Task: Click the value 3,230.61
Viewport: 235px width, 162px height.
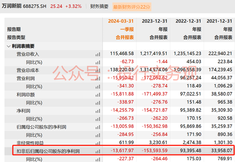Action: (x=158, y=142)
